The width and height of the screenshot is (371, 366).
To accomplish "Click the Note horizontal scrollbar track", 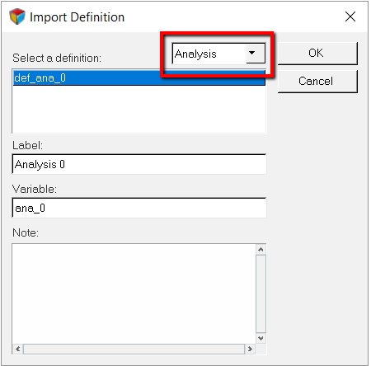I will click(x=134, y=349).
